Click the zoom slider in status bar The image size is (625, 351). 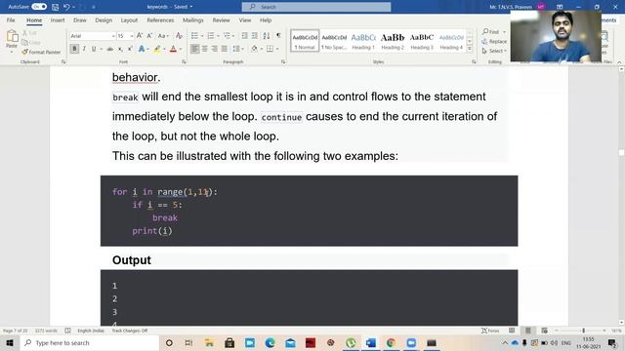coord(584,331)
